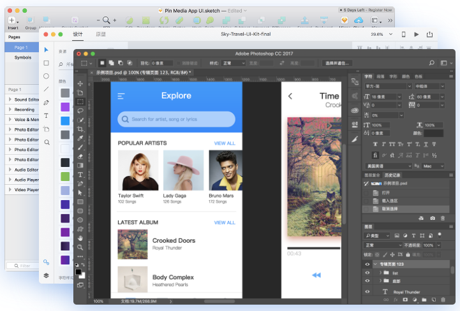The height and width of the screenshot is (311, 460).
Task: Click the Photoshop search magnifier in options bar
Action: [431, 63]
